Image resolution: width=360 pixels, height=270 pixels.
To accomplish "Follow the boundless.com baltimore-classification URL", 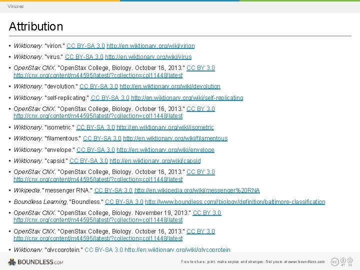I will click(x=235, y=202).
